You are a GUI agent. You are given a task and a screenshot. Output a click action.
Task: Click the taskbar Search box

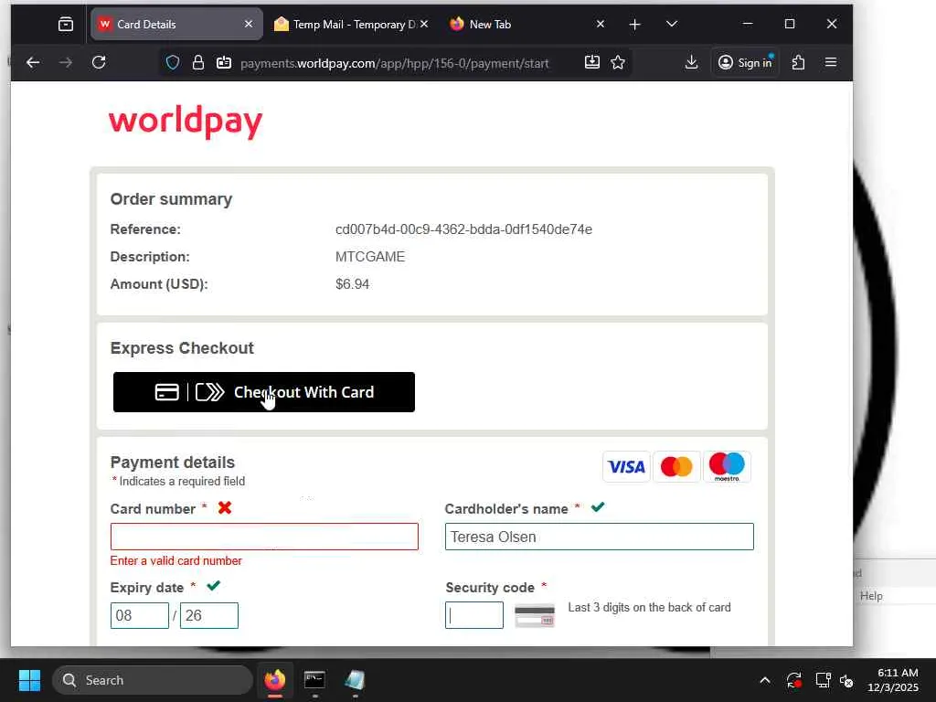[x=153, y=680]
